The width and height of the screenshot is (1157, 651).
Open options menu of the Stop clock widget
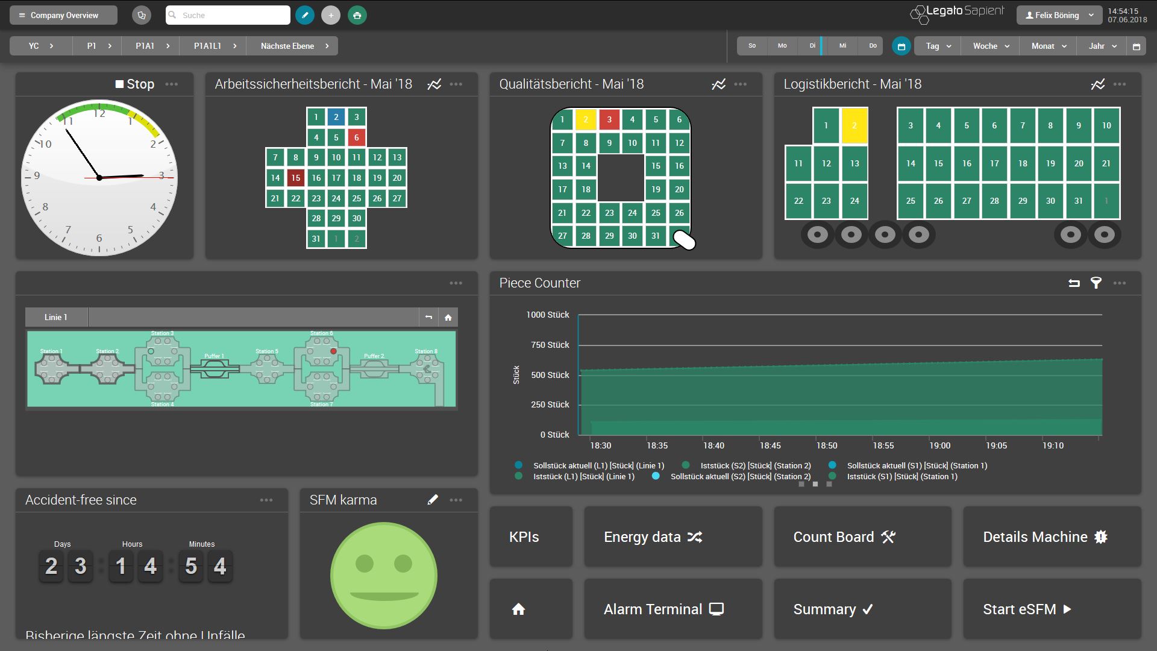[172, 84]
